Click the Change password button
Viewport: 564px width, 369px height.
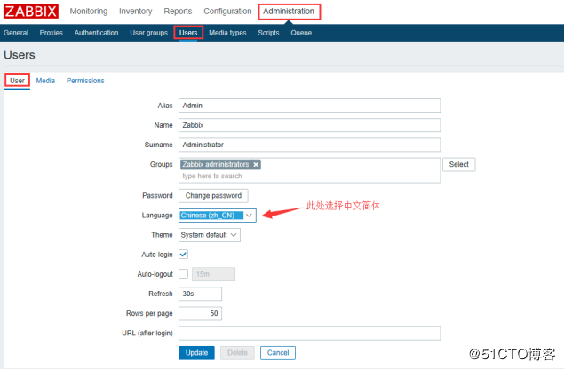point(213,196)
